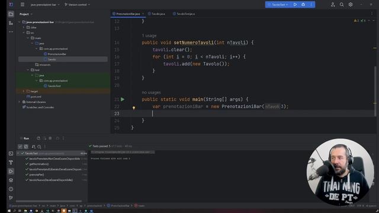Show more tool windows ellipsis
Screen dimensions: 379x213
pyautogui.click(x=11, y=31)
